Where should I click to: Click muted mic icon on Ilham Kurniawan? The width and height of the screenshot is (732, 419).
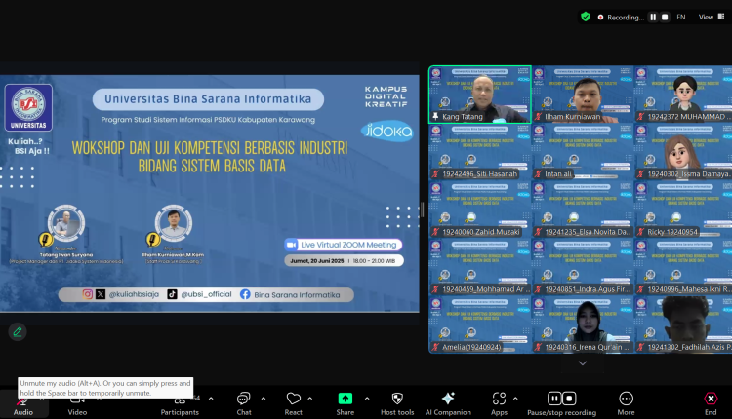[x=538, y=117]
